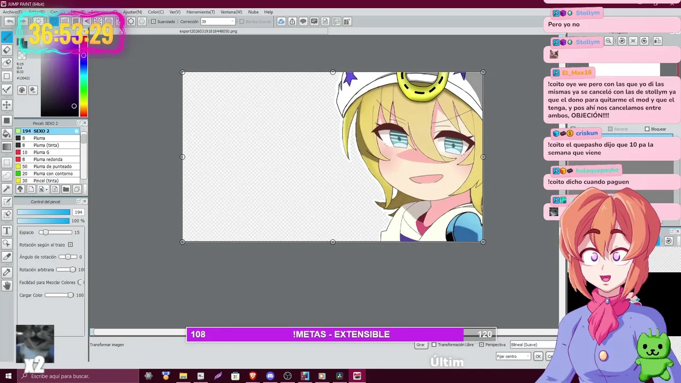This screenshot has height=383, width=681.
Task: Open the Archivo menu
Action: (x=12, y=12)
